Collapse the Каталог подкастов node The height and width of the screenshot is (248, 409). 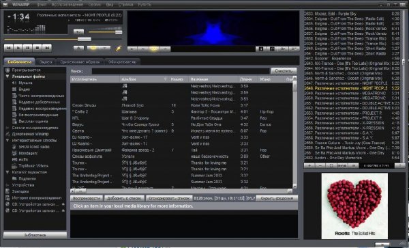pyautogui.click(x=7, y=172)
